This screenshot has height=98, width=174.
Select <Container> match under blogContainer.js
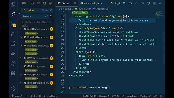click(32, 33)
